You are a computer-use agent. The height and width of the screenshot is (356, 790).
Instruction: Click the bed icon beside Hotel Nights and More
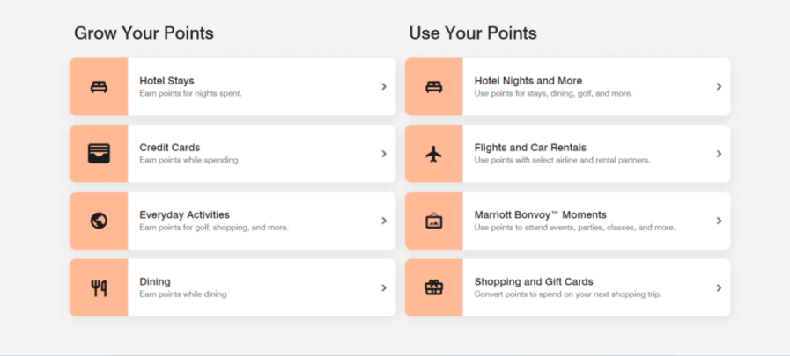(x=433, y=86)
